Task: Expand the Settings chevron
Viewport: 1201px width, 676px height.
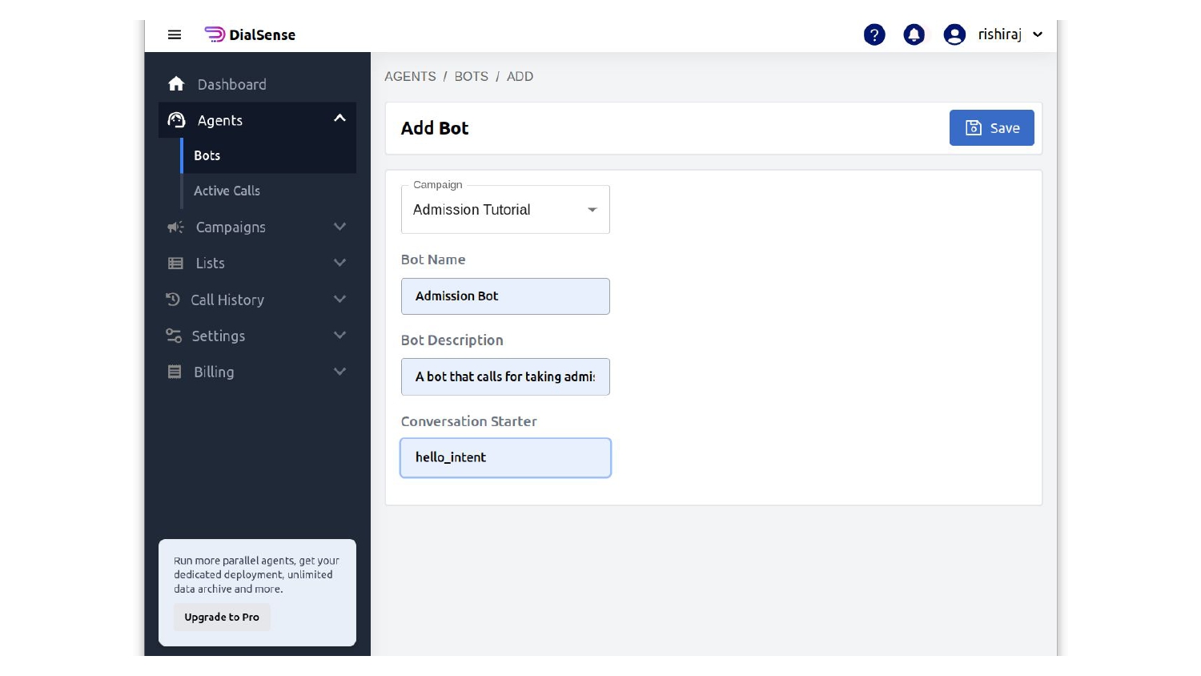Action: [x=339, y=335]
